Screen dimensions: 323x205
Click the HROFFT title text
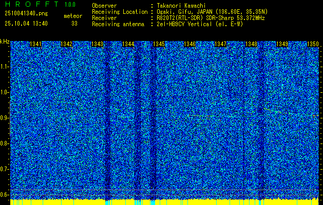point(32,4)
